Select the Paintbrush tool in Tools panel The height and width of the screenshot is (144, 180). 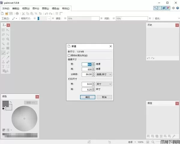click(x=3, y=53)
